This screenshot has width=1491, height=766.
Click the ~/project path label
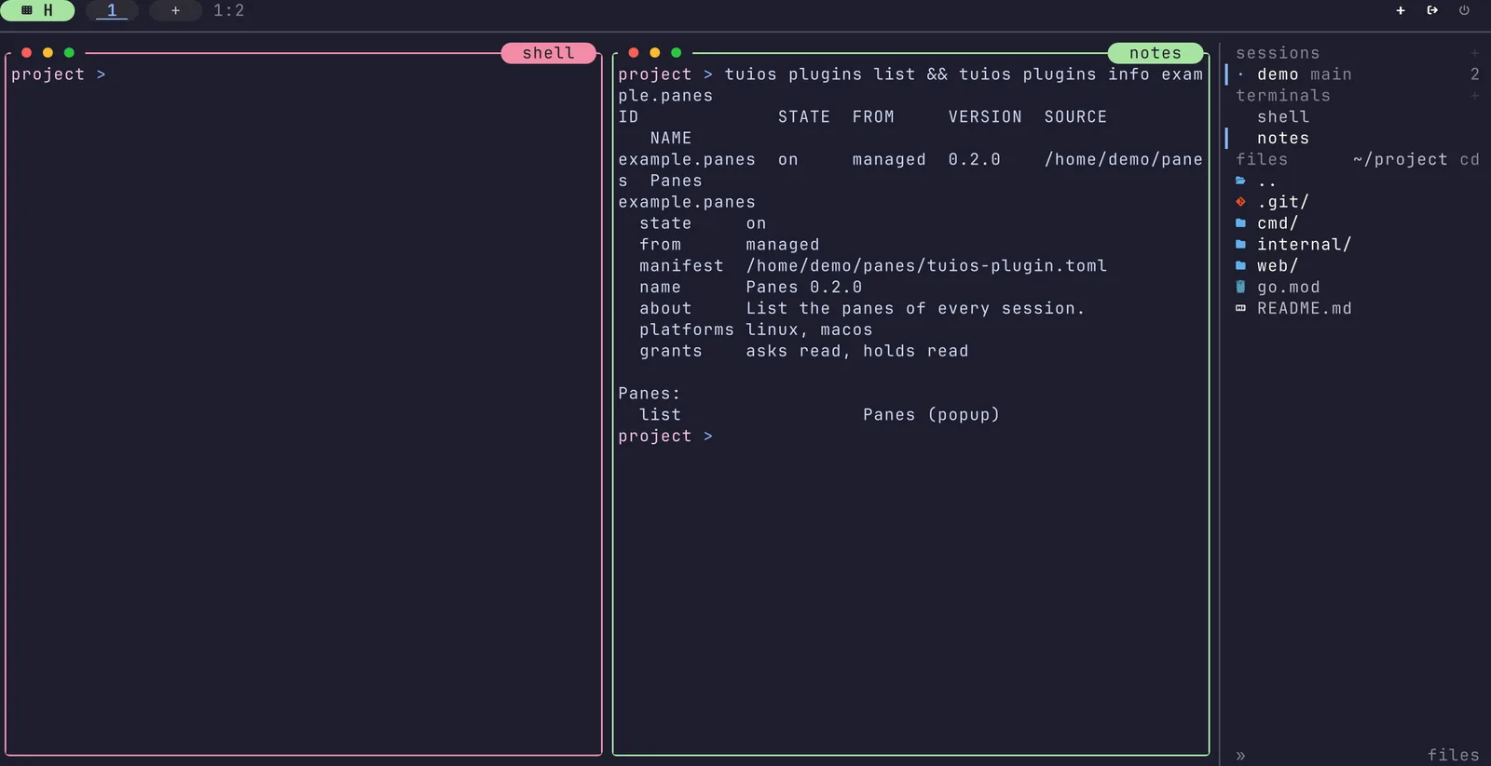tap(1401, 160)
